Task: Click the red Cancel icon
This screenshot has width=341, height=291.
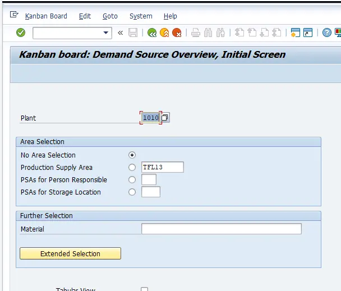Action: point(177,33)
